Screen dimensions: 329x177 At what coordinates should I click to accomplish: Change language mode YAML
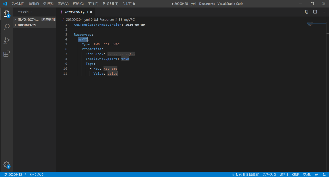pos(307,175)
